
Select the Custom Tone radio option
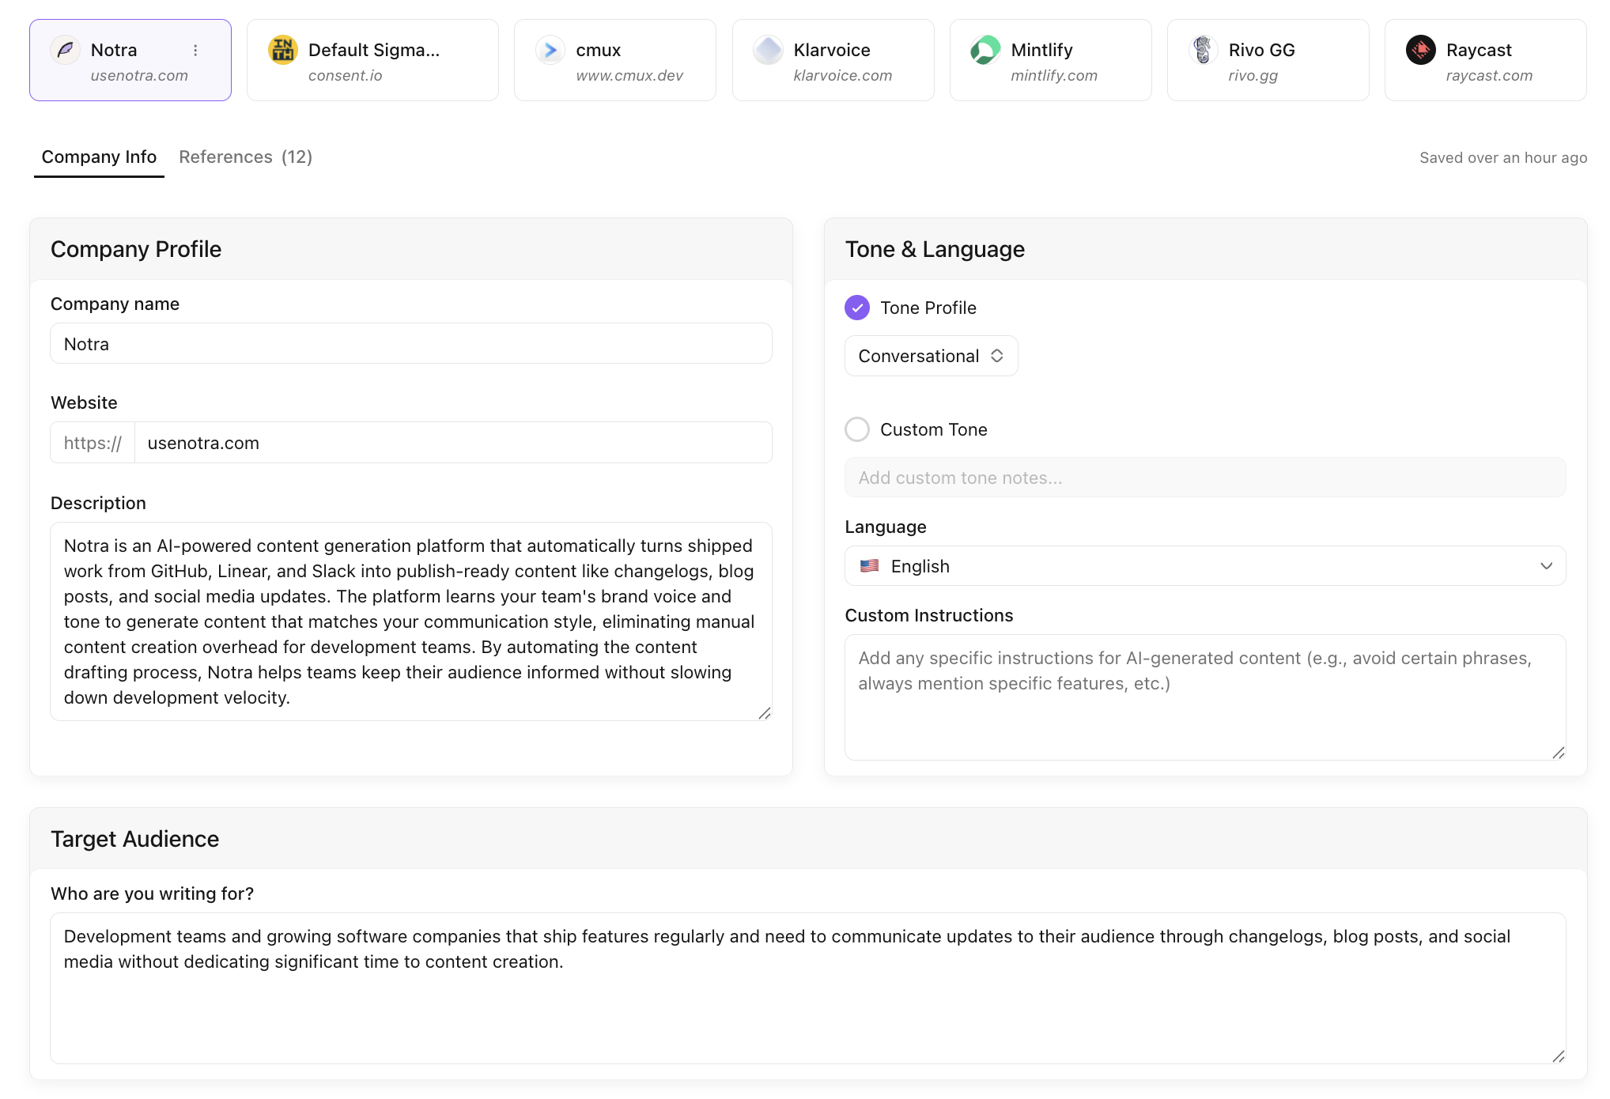857,429
